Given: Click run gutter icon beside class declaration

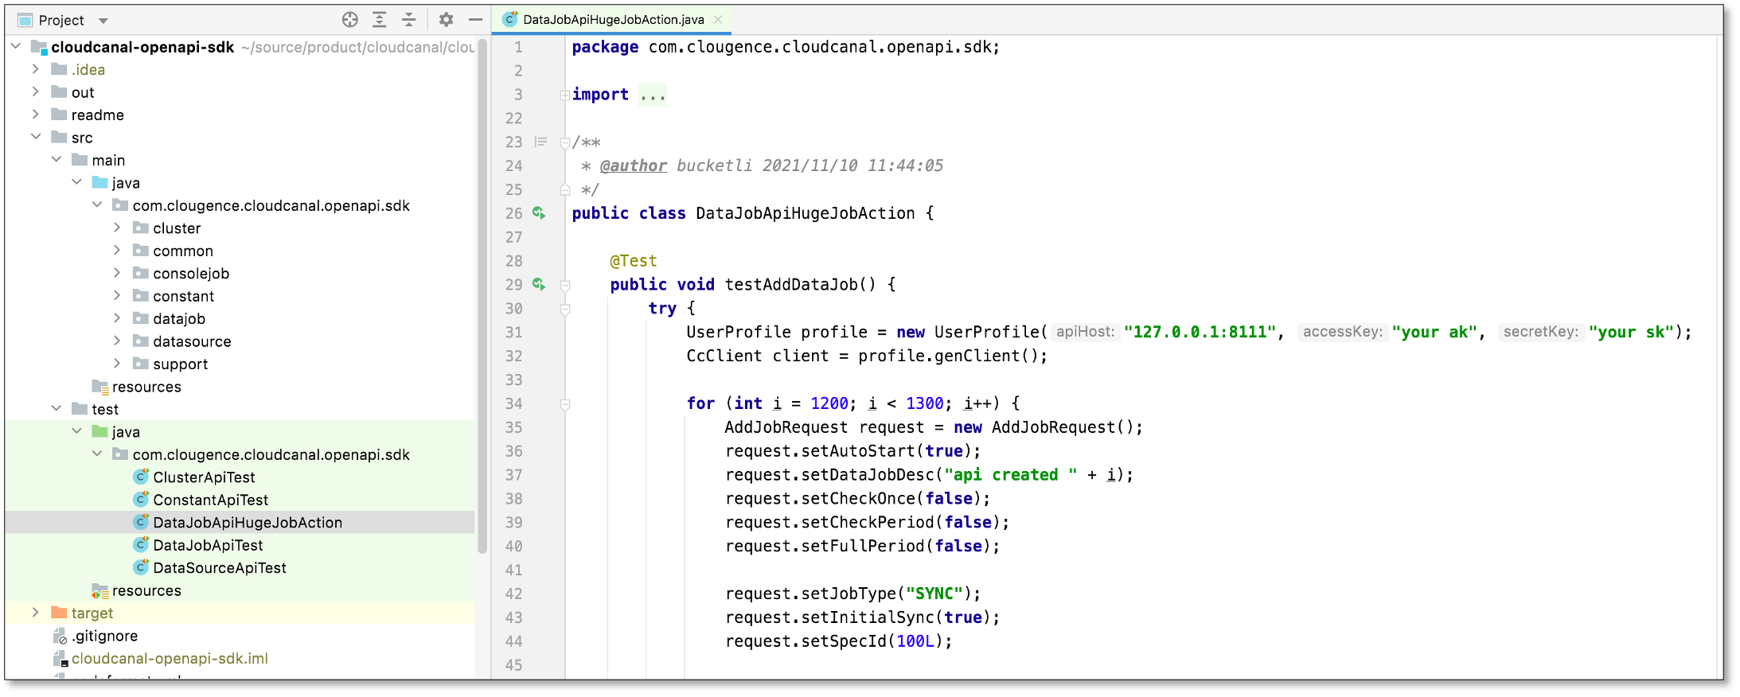Looking at the screenshot, I should point(539,213).
